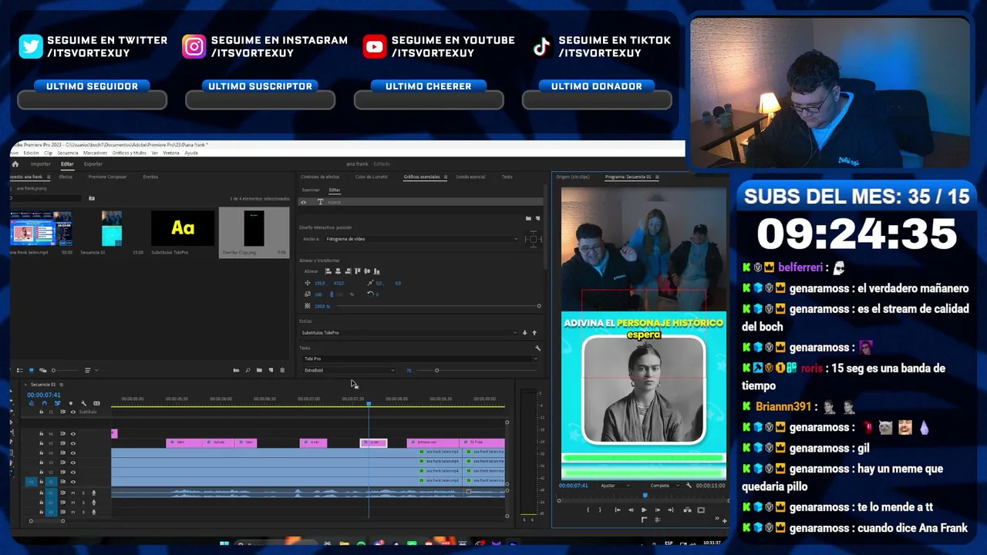Open the Secuencia menu in menu bar
Screen dimensions: 987x555
(68, 153)
